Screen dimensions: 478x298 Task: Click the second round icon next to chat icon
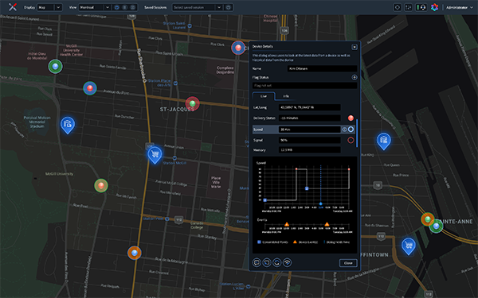pos(267,262)
